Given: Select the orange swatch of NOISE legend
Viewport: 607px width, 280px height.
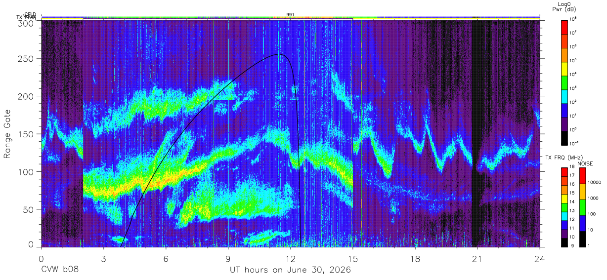Looking at the screenshot, I should tap(582, 192).
